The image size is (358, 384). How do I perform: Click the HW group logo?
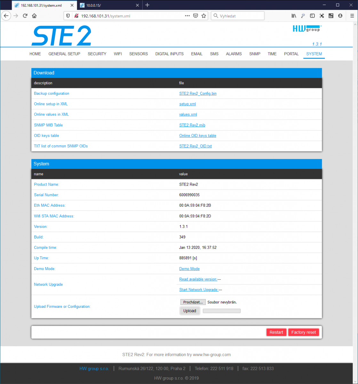[307, 28]
